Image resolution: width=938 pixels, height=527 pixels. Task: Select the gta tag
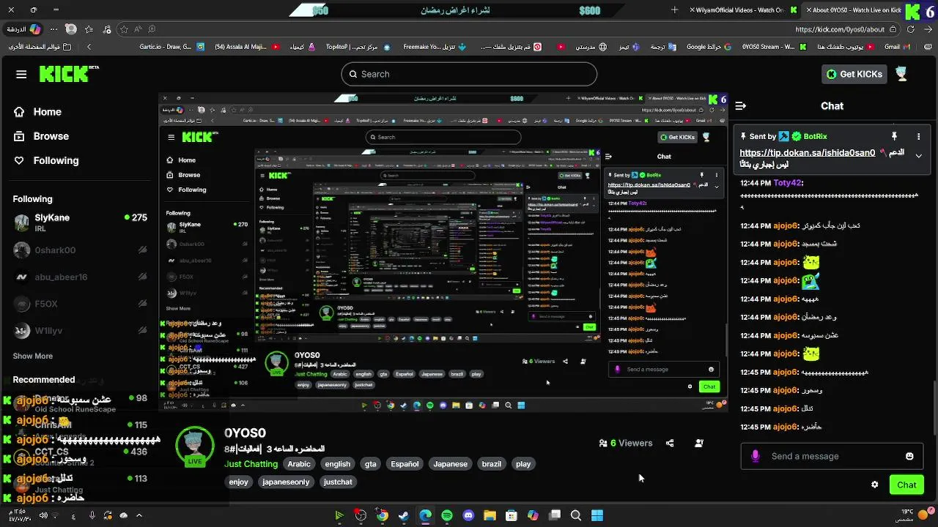(x=371, y=464)
